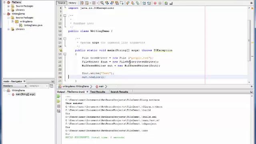Viewport: 256px width, 144px height.
Task: Collapse the writingdemo package node
Action: pos(12,22)
